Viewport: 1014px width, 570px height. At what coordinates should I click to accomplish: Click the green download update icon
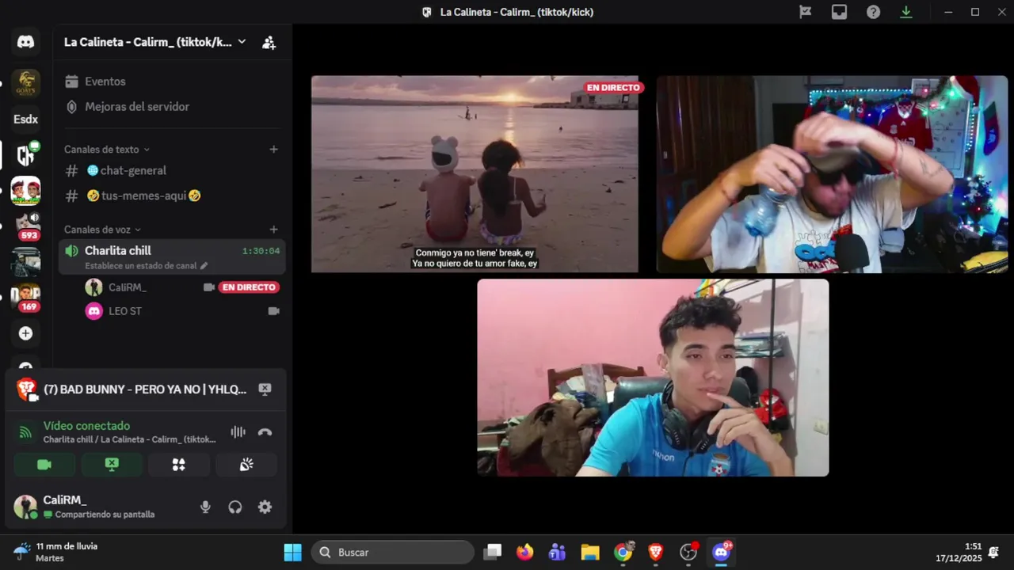[x=906, y=12]
